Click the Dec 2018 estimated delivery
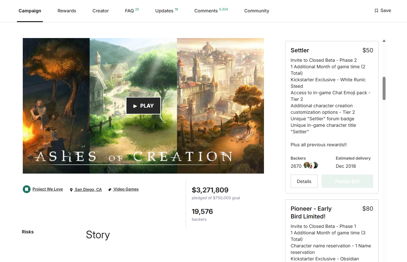This screenshot has height=262, width=407. coord(346,166)
